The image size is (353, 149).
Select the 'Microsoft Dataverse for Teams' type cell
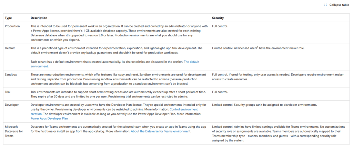click(14, 131)
